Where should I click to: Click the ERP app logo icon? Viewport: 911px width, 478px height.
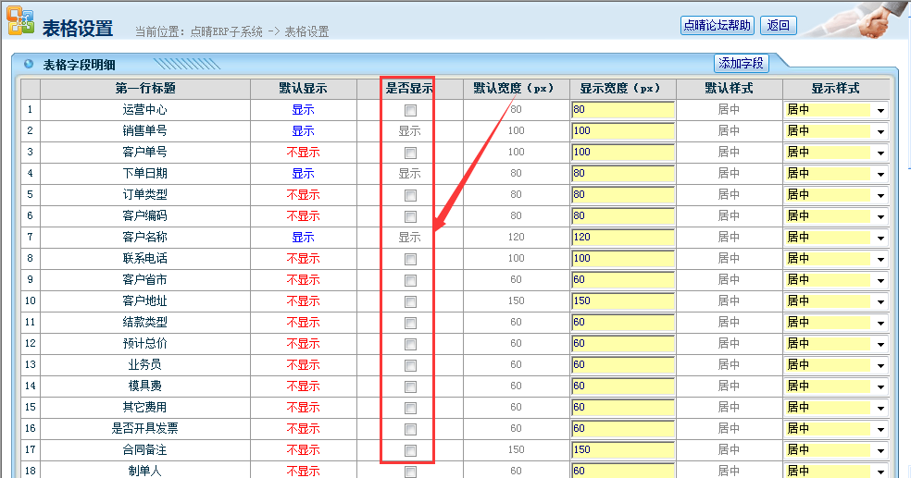tap(21, 22)
